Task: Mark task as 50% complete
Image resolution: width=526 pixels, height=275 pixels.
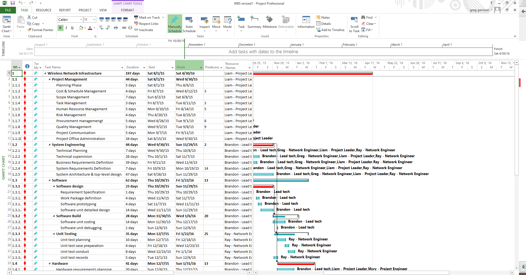Action: pyautogui.click(x=114, y=19)
